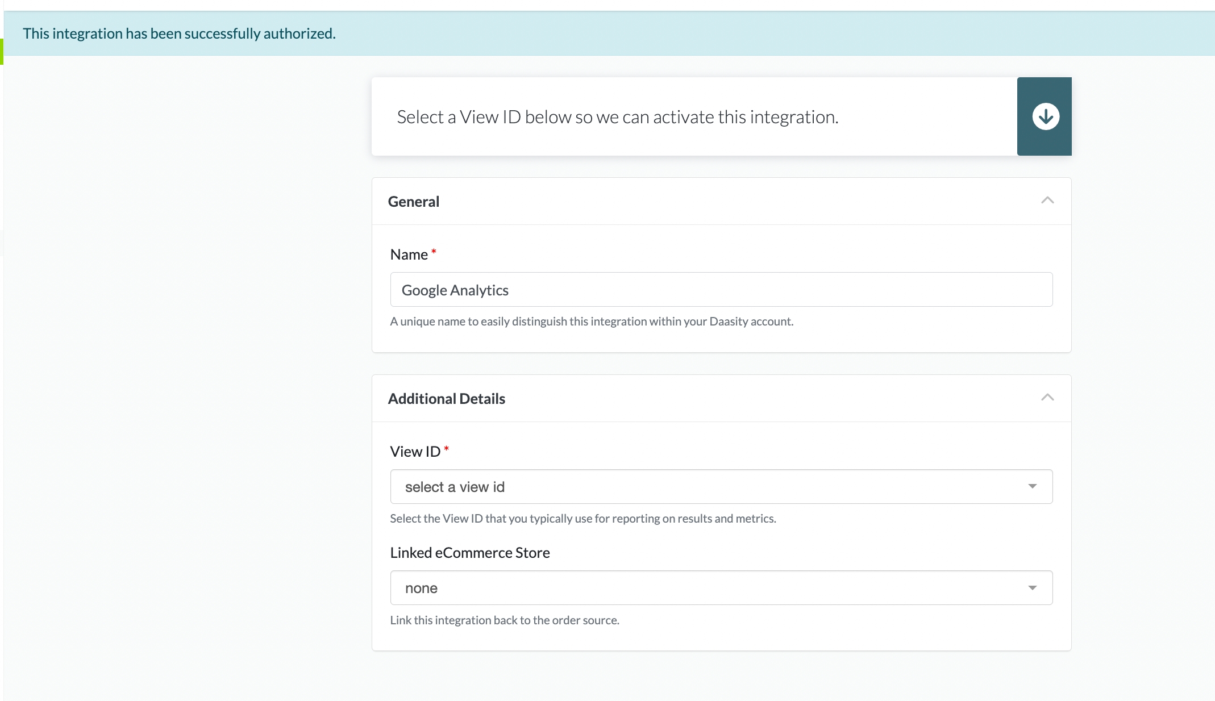Click the Additional Details section heading
Viewport: 1215px width, 701px height.
point(446,399)
